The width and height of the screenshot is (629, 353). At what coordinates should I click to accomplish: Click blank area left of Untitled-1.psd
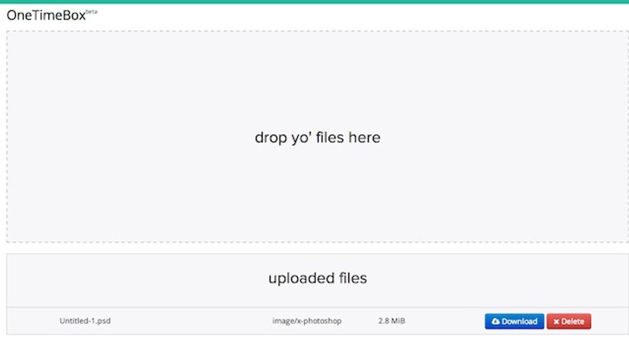click(32, 321)
